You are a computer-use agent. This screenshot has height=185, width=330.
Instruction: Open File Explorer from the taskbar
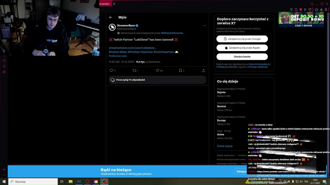(x=70, y=182)
